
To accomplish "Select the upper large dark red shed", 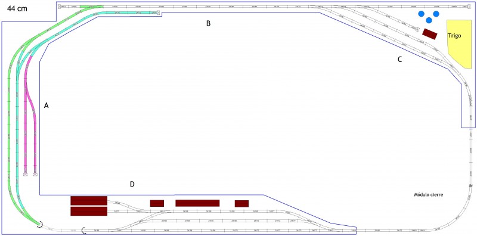I will pyautogui.click(x=89, y=201).
